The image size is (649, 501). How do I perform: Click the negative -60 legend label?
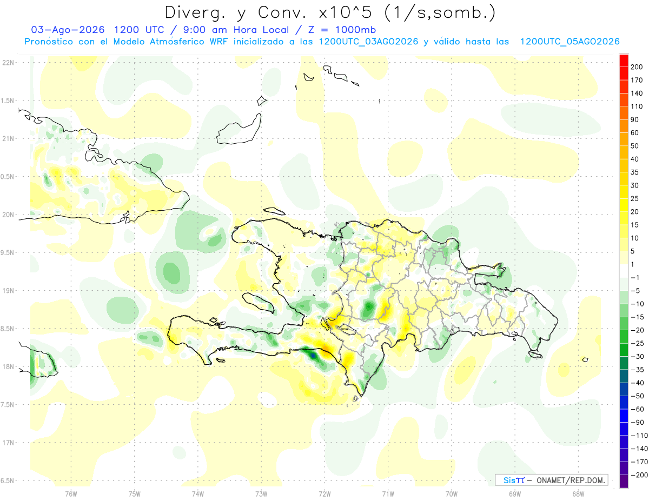[637, 409]
